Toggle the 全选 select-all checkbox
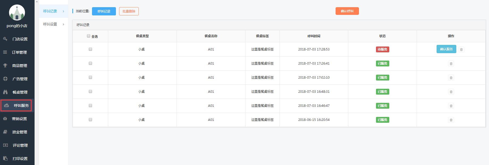This screenshot has height=165, width=489. (x=89, y=36)
